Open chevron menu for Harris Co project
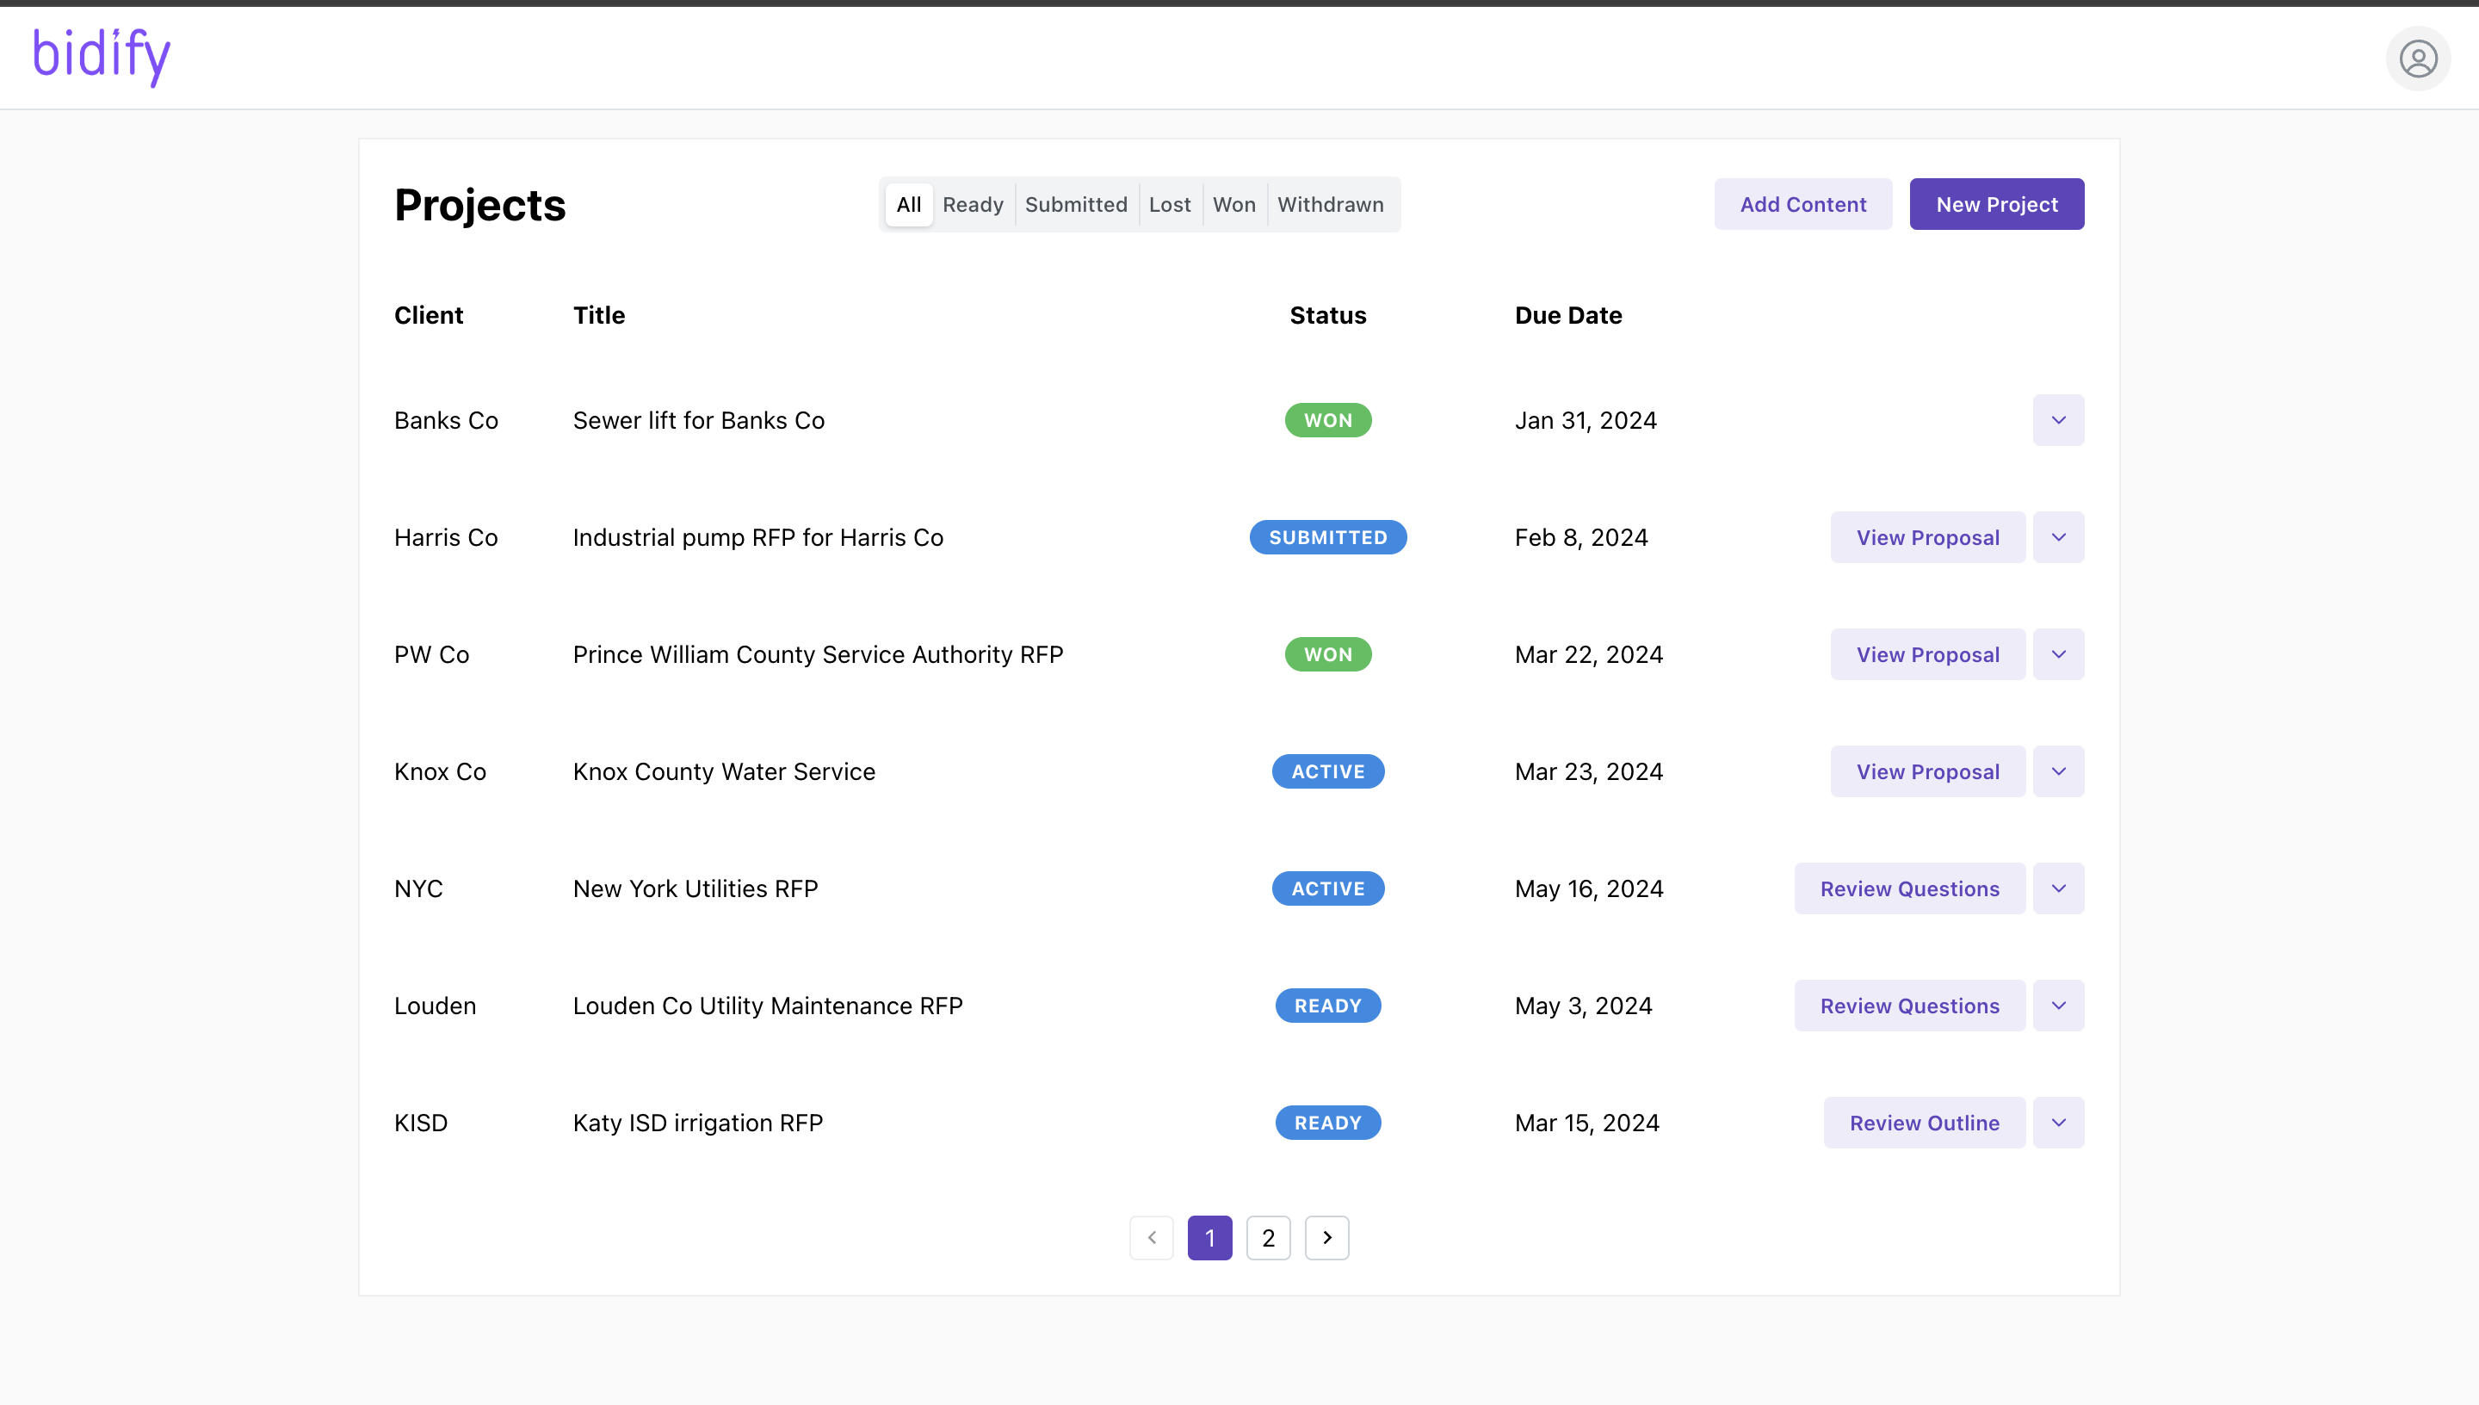The width and height of the screenshot is (2479, 1405). click(x=2057, y=537)
